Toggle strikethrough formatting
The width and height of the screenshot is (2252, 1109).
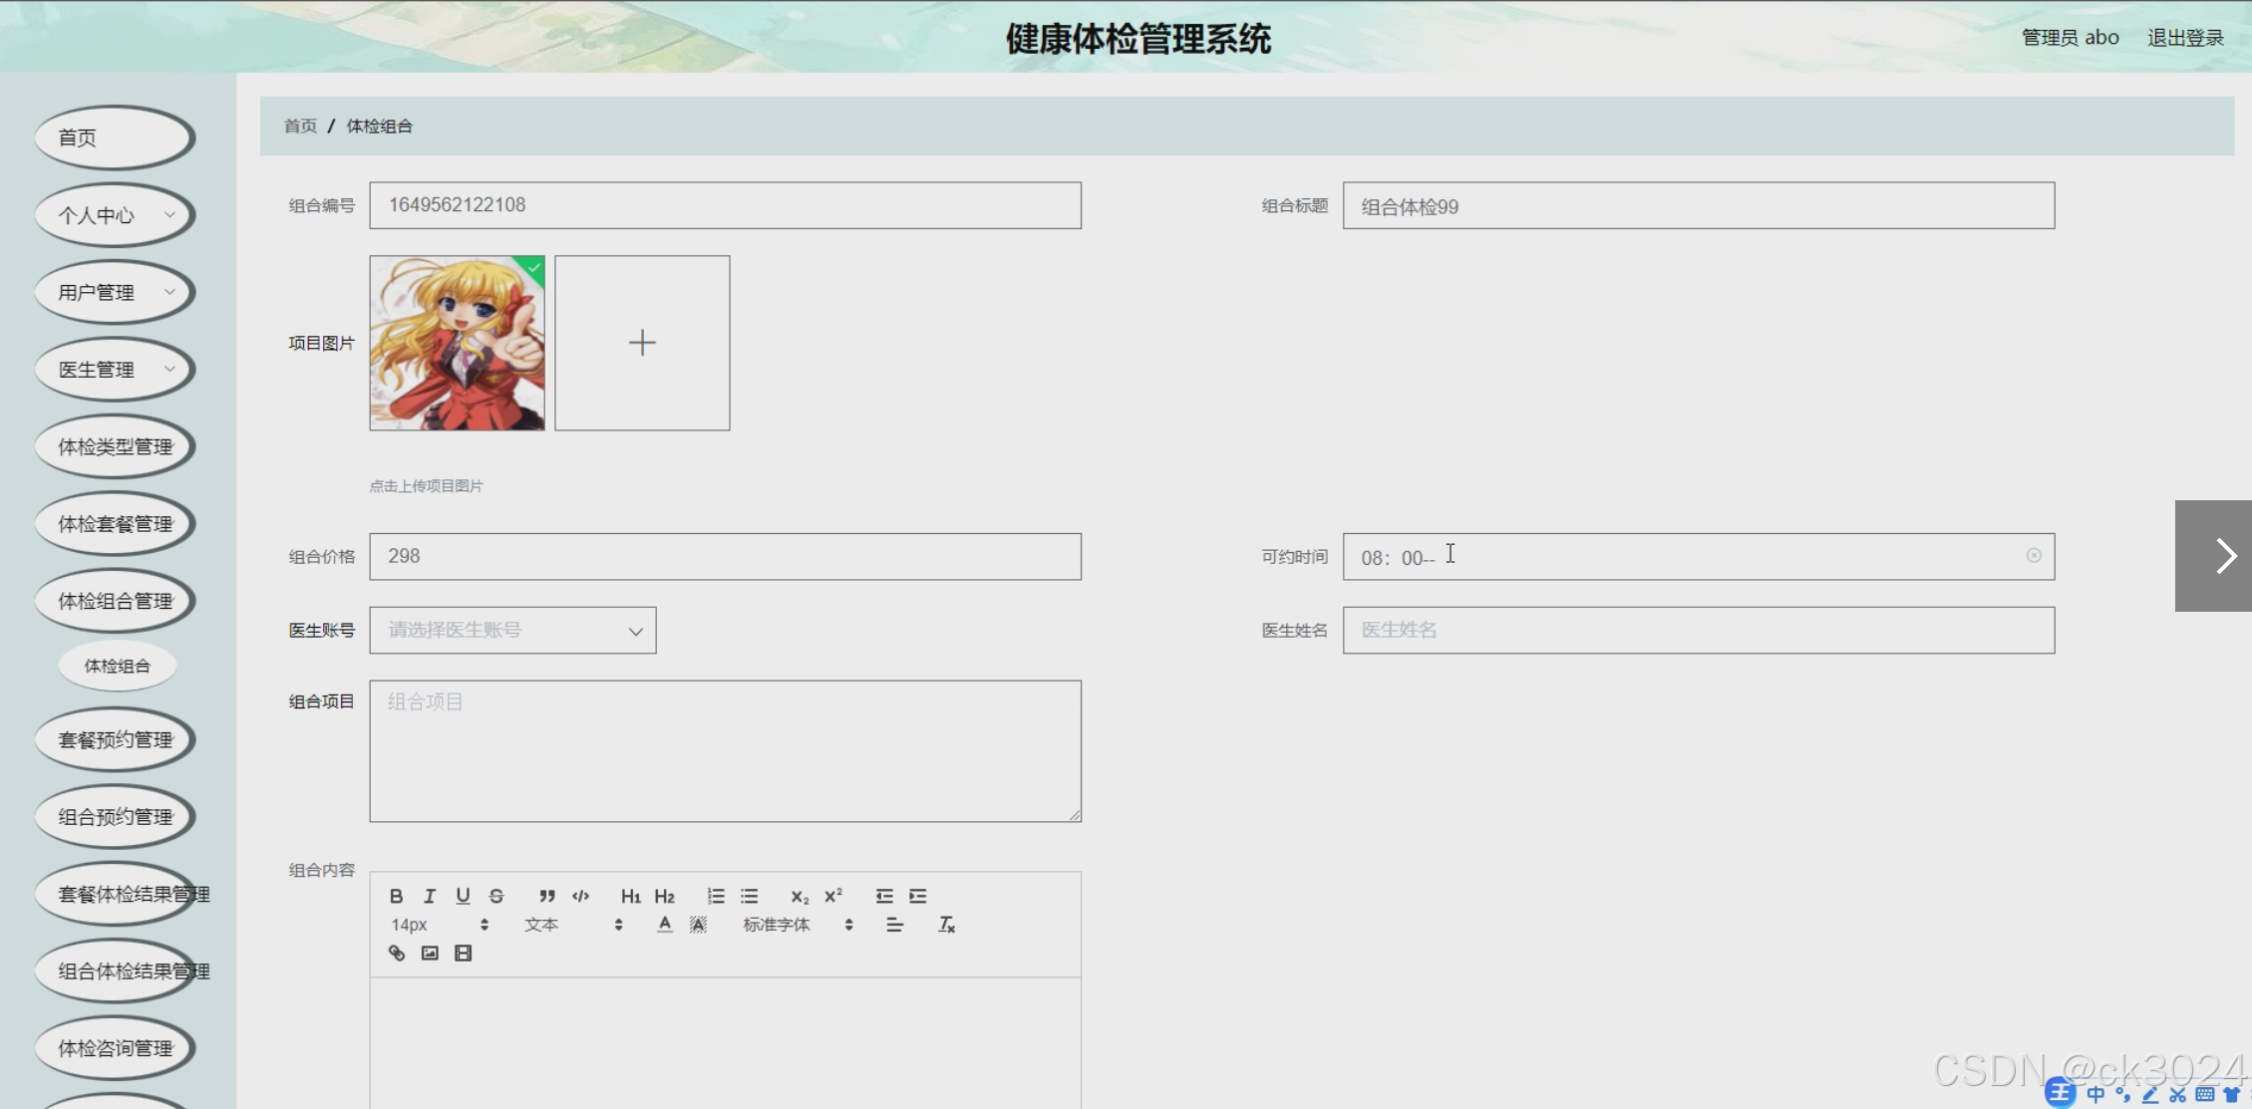(496, 896)
